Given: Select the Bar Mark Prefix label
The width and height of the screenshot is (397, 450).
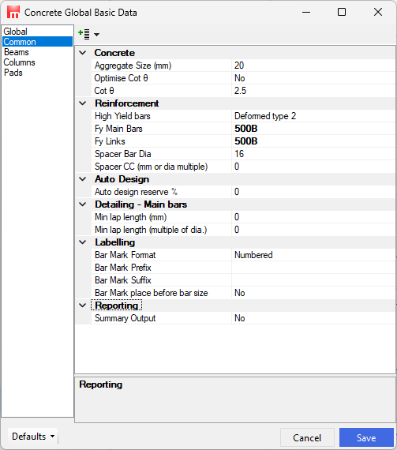Looking at the screenshot, I should tap(123, 268).
